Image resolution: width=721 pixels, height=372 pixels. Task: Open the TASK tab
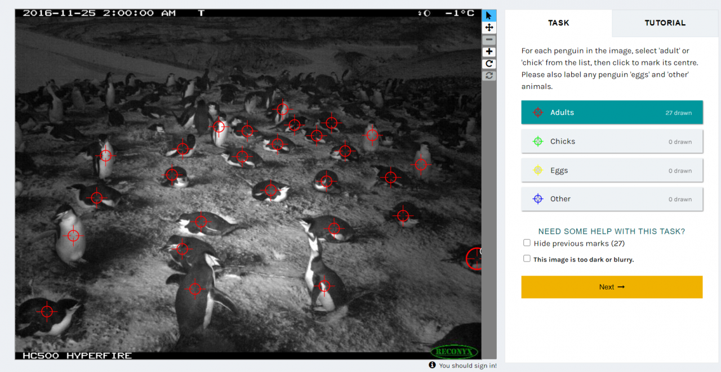tap(558, 23)
